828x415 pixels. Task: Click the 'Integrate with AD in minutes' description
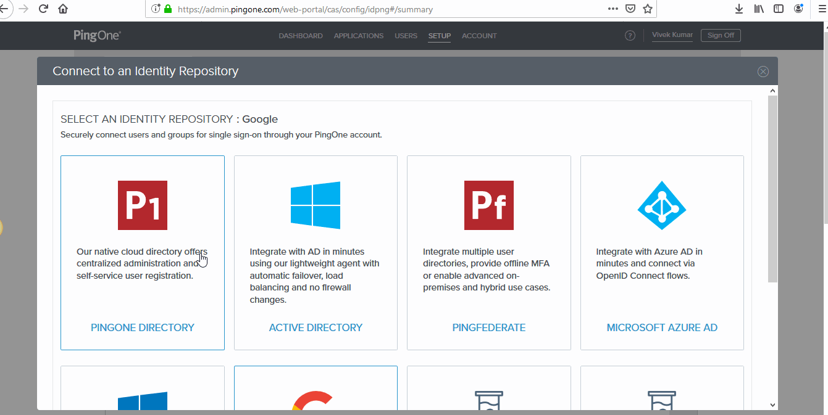tap(314, 276)
